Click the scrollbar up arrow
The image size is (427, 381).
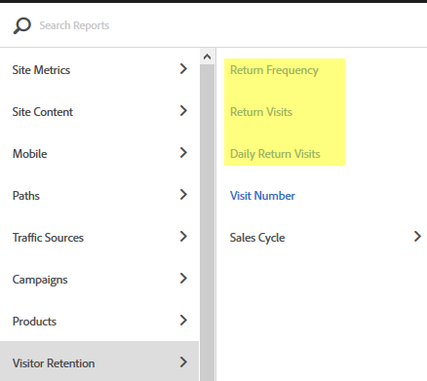pos(207,57)
